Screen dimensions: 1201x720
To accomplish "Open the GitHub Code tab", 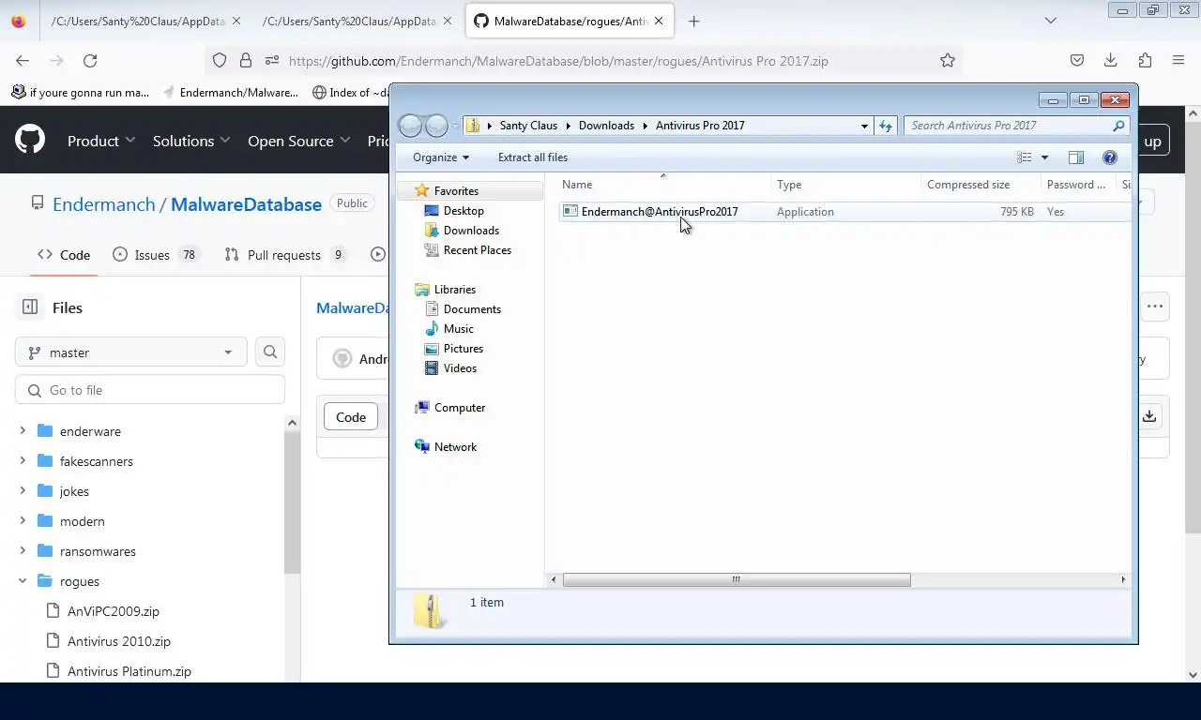I will pos(64,254).
